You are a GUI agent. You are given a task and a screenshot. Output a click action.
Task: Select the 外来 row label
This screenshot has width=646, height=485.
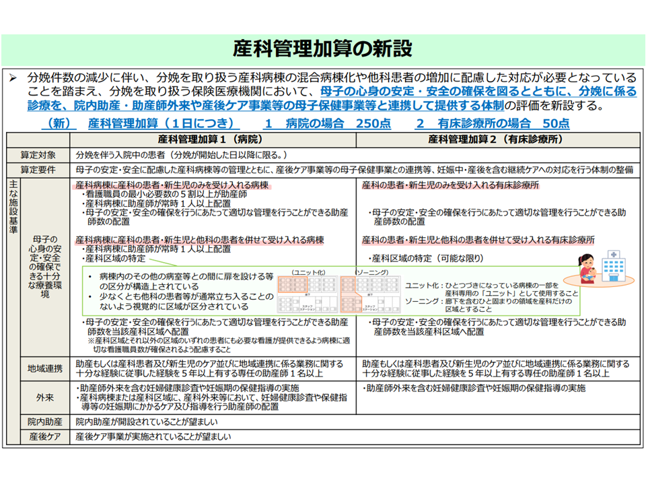[x=45, y=397]
